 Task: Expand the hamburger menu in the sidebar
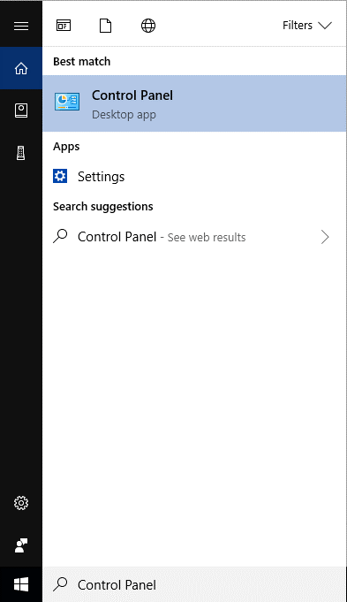(21, 26)
